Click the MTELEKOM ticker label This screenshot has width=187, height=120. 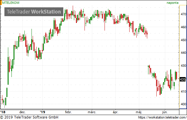pyautogui.click(x=11, y=3)
